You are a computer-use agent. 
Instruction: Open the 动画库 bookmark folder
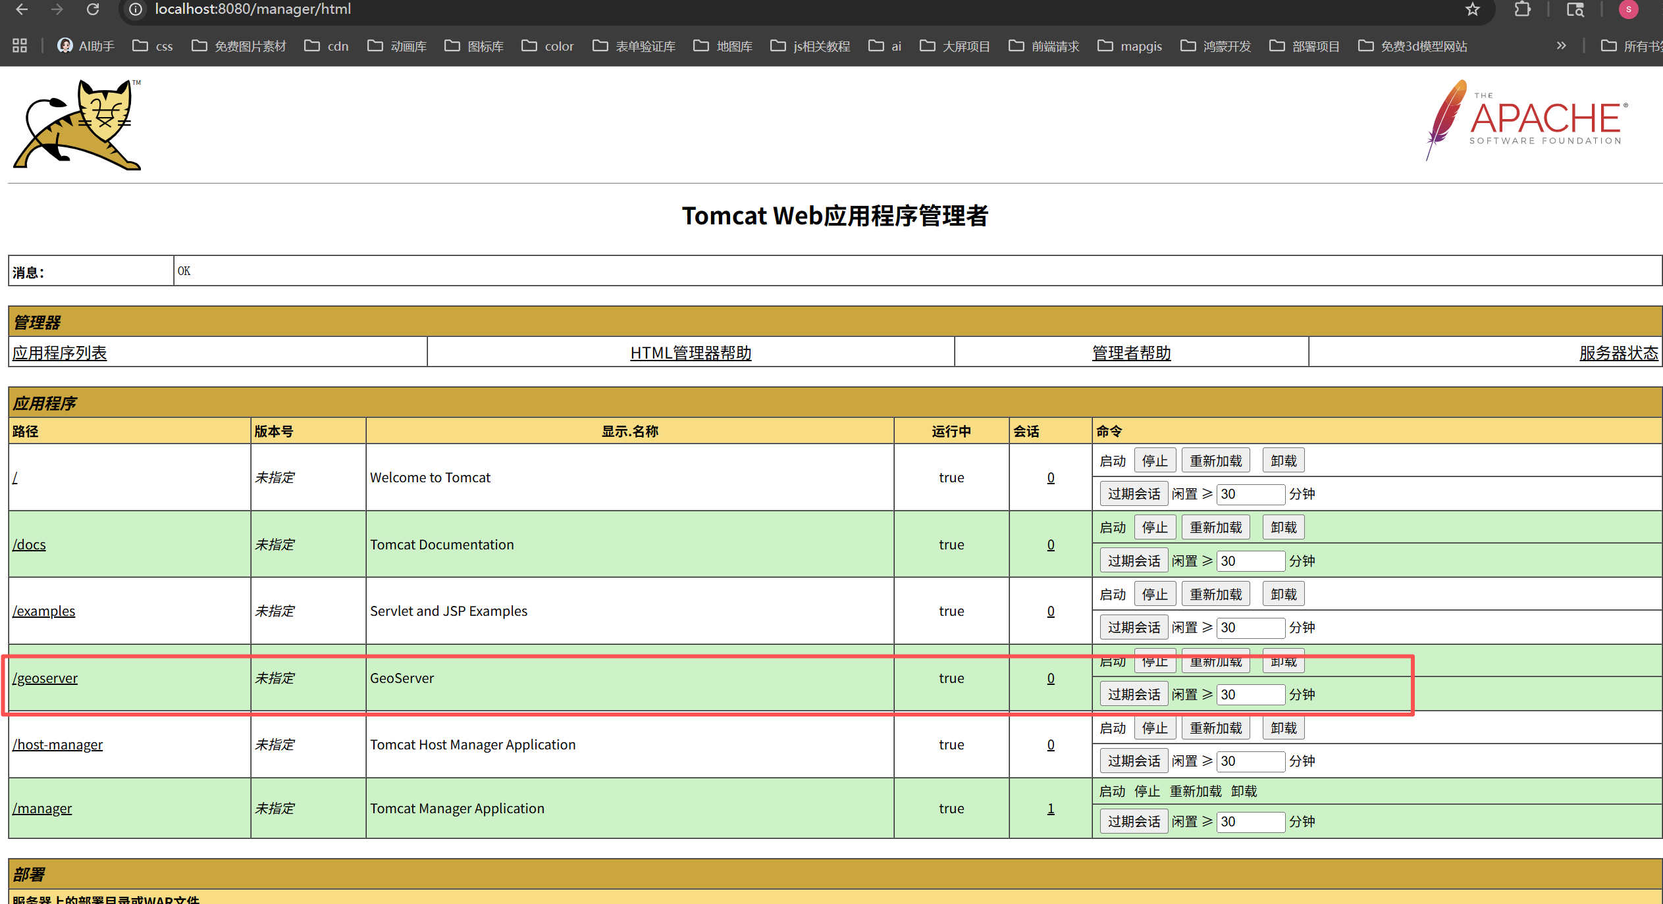coord(398,45)
